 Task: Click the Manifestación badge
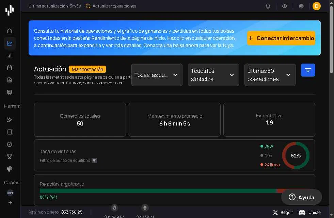pyautogui.click(x=88, y=69)
